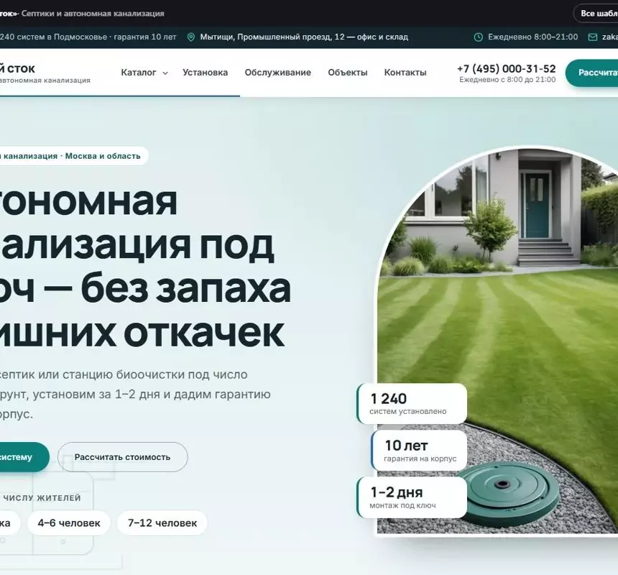Click the location pin icon near Мытищи address
Screen dimensions: 618x575
coord(190,37)
